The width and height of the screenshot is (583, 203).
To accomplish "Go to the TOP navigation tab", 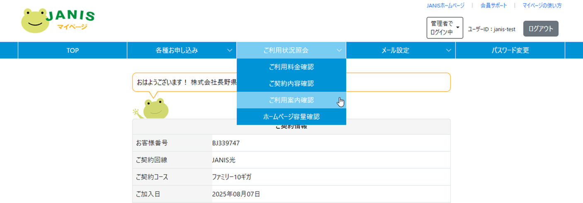I will point(73,50).
